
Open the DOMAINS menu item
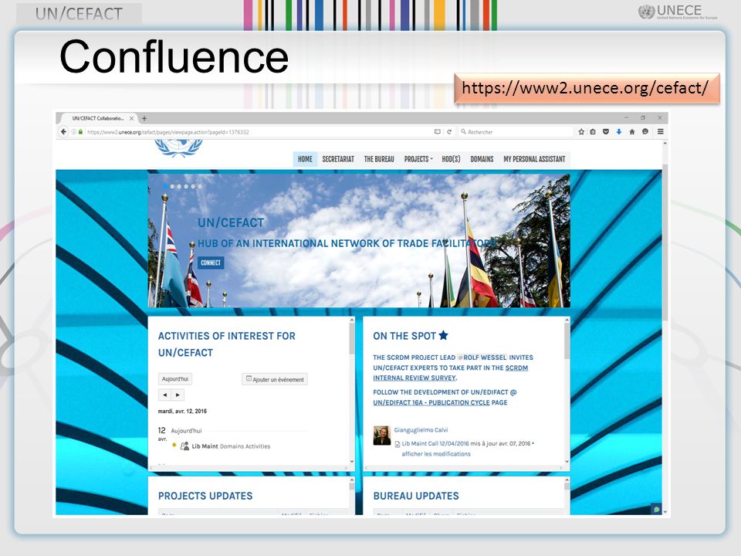482,159
